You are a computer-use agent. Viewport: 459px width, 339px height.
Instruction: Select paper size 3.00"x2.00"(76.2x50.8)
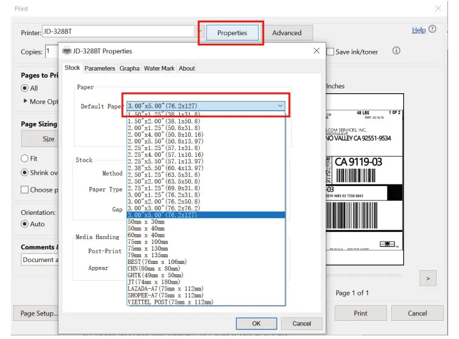click(206, 202)
